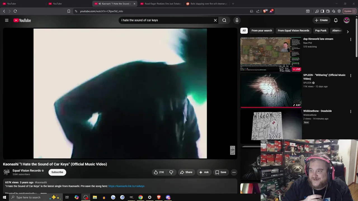Close the Kaonashi tab
The width and height of the screenshot is (358, 201).
click(x=134, y=4)
